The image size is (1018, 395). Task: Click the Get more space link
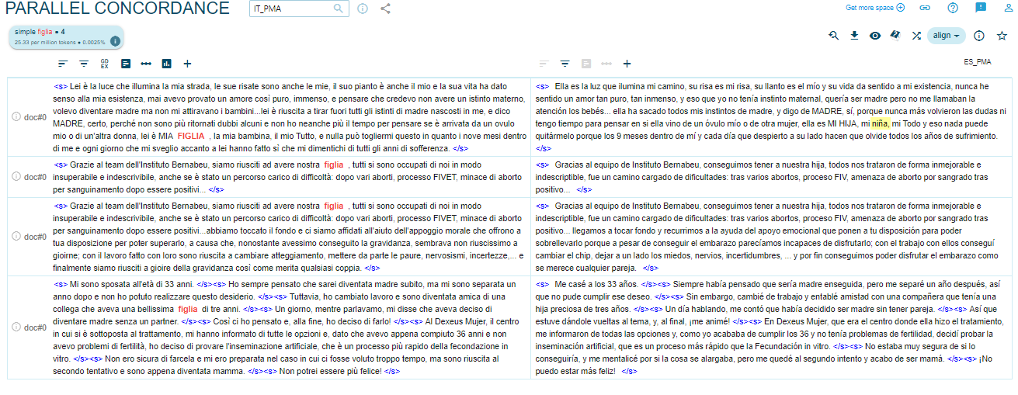pos(875,8)
